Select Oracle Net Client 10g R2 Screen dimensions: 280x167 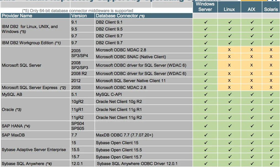(143, 102)
